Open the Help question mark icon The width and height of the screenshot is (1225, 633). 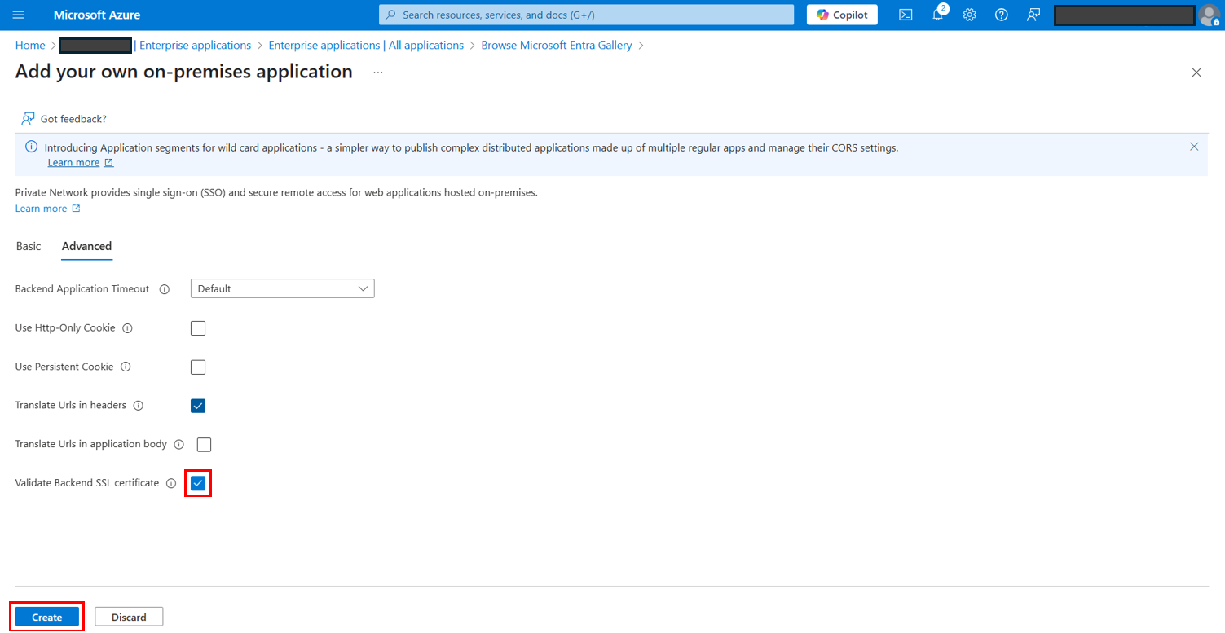coord(1002,15)
